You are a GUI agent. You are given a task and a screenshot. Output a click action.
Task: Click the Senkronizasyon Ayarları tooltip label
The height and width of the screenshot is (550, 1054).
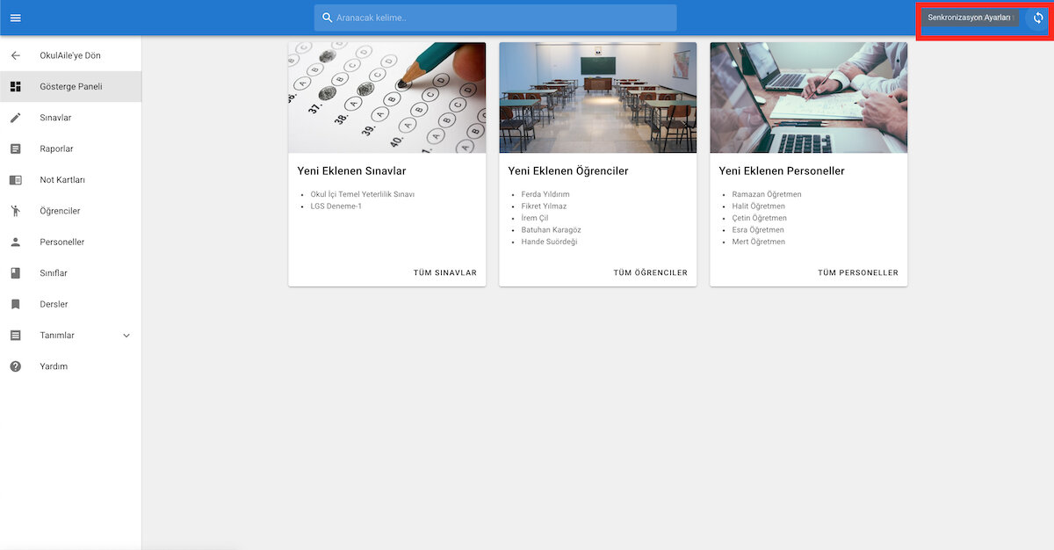click(970, 18)
